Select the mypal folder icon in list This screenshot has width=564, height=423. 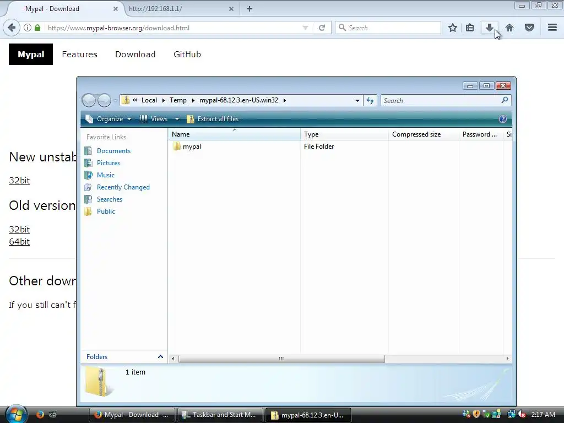click(177, 147)
